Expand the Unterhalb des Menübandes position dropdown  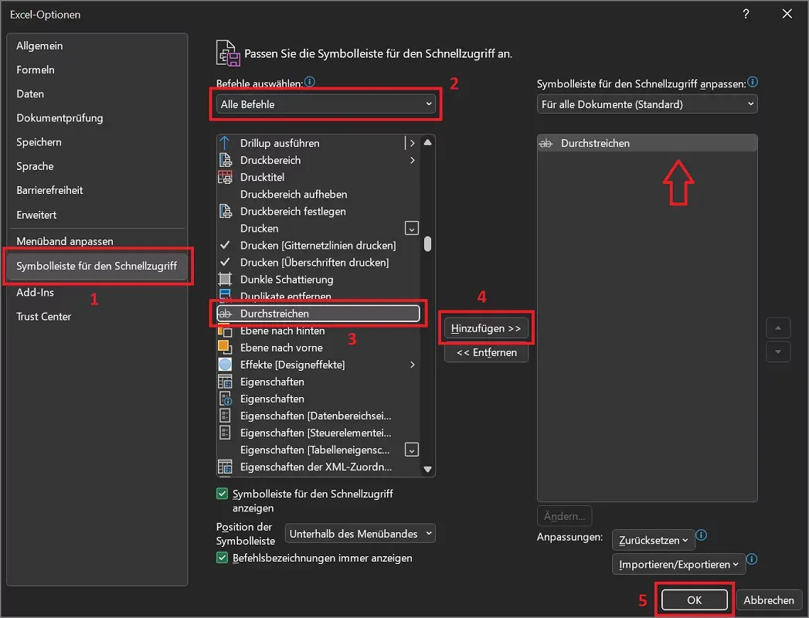pos(361,534)
